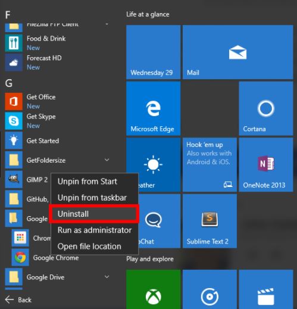Expand the Google Drive folder chevron

click(x=107, y=277)
